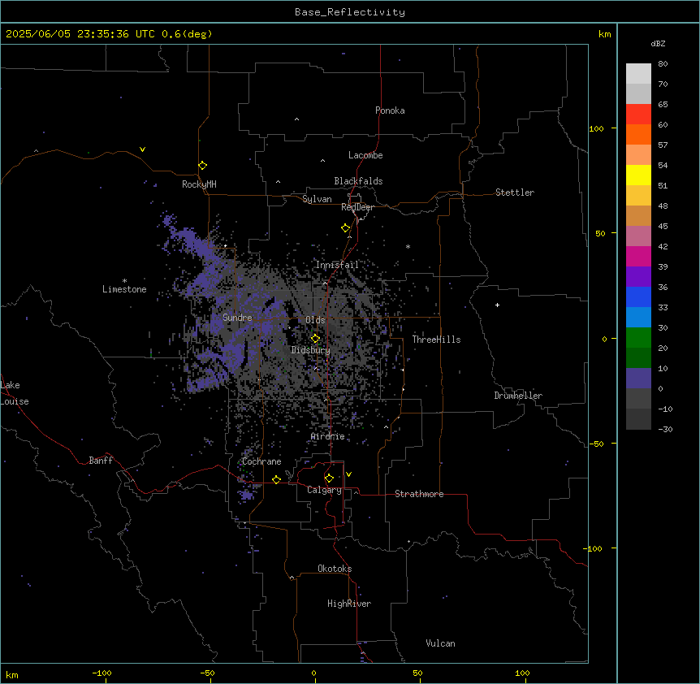Click the Strathmore label
The image size is (700, 684).
pyautogui.click(x=419, y=494)
